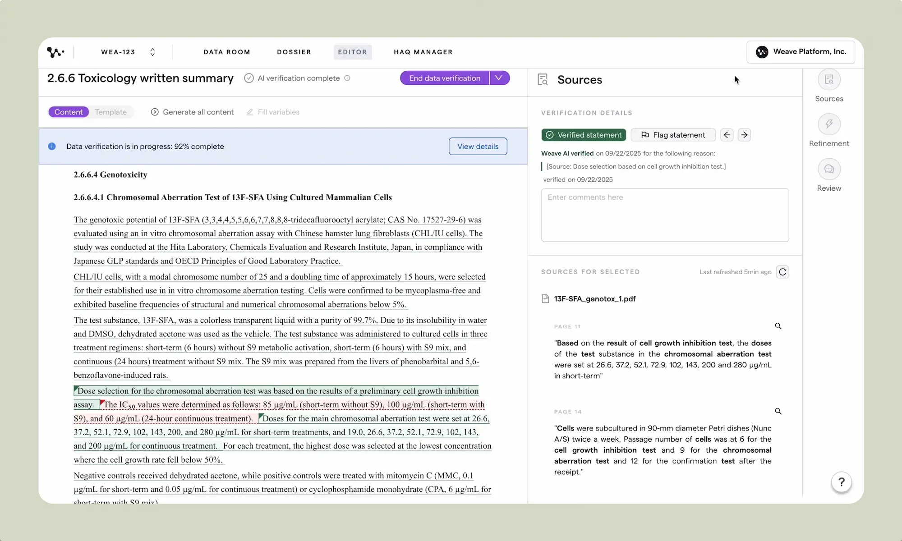Open the Data Room tab

pyautogui.click(x=226, y=52)
